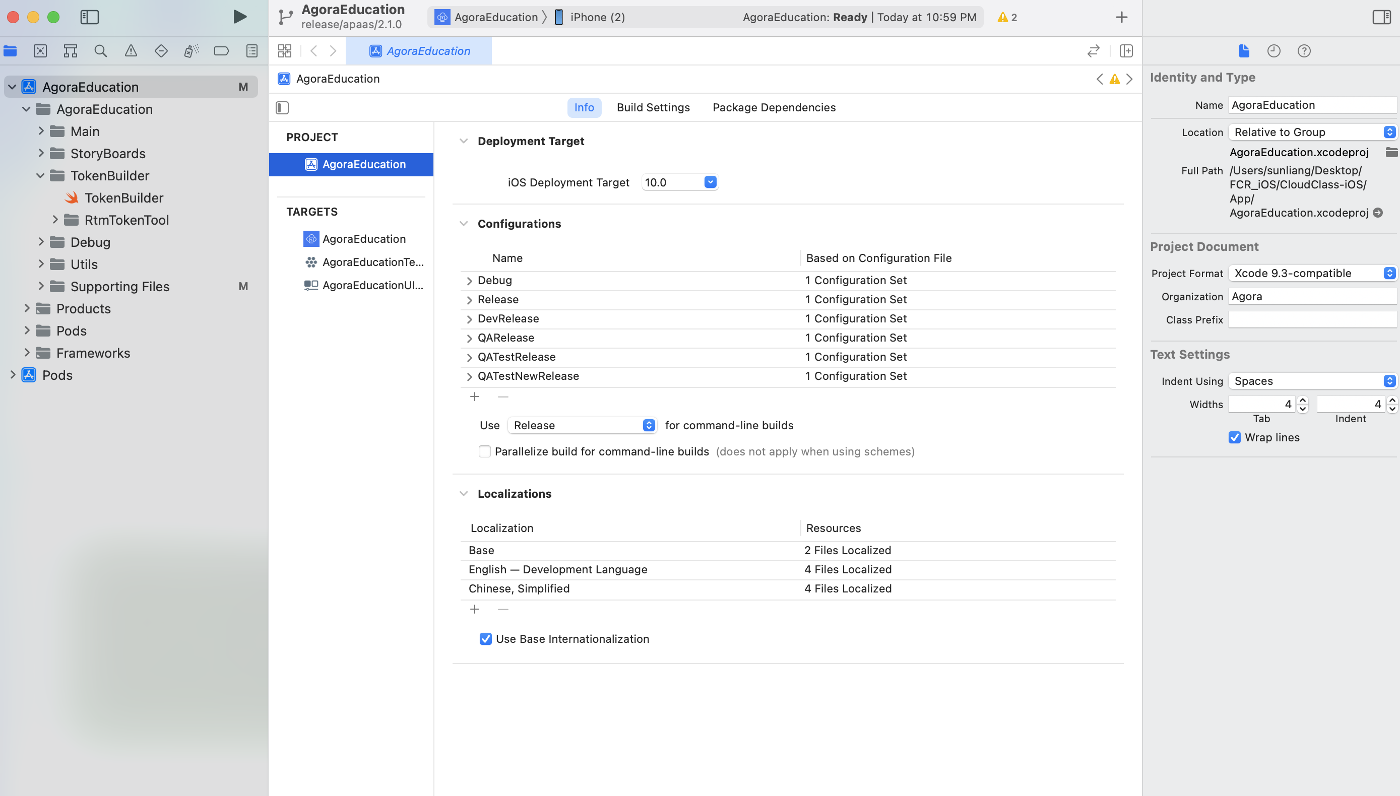Show the 2 warnings in toolbar
This screenshot has width=1400, height=796.
[x=1007, y=17]
